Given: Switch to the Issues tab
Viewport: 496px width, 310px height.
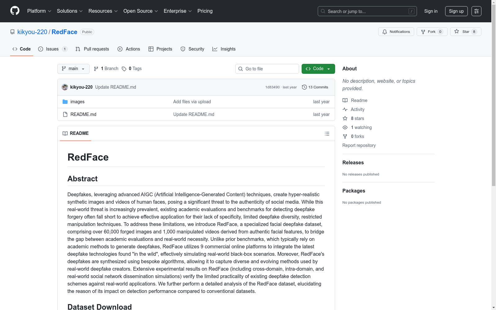Looking at the screenshot, I should [x=53, y=49].
